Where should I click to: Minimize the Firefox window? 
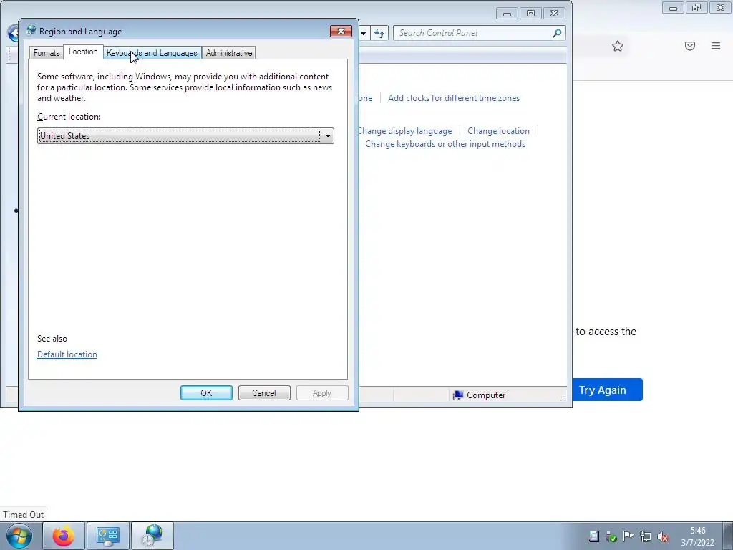pos(673,8)
